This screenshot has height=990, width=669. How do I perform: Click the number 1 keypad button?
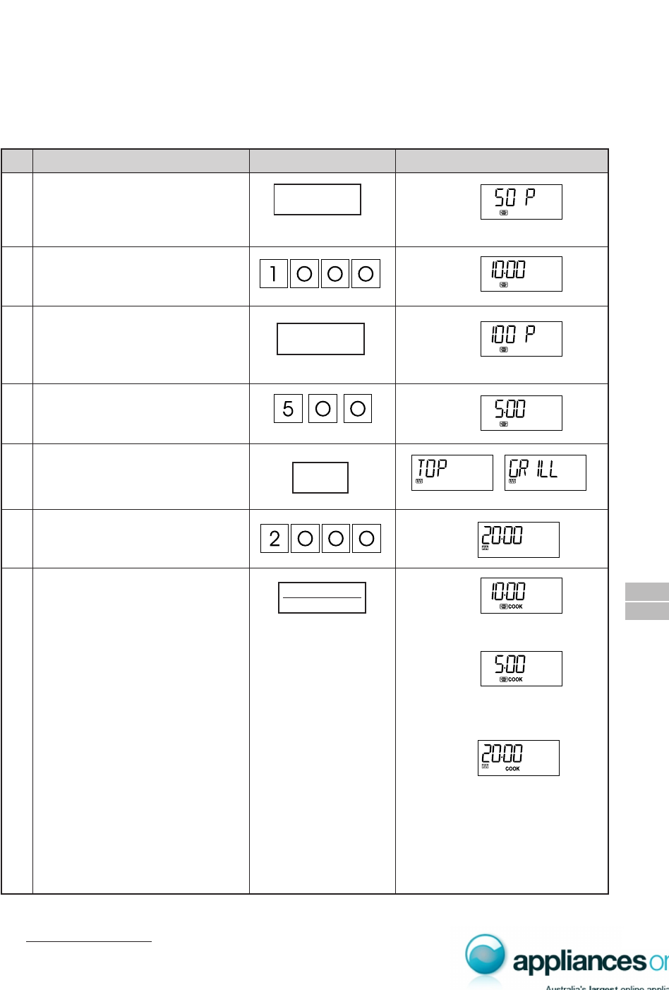pyautogui.click(x=274, y=274)
